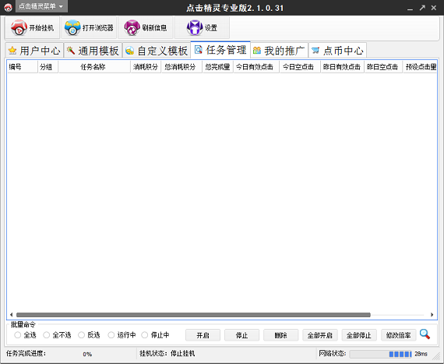
Task: Minimize the 点击精灵 window
Action: coord(410,9)
